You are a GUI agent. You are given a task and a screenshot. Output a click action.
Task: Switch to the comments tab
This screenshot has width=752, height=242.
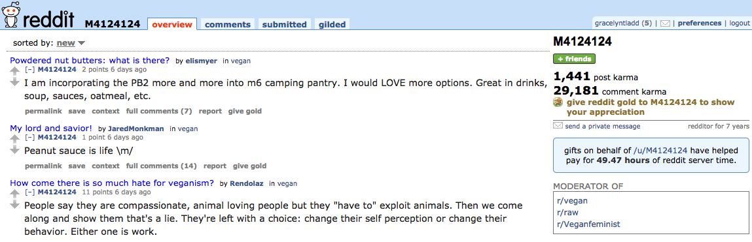tap(228, 24)
